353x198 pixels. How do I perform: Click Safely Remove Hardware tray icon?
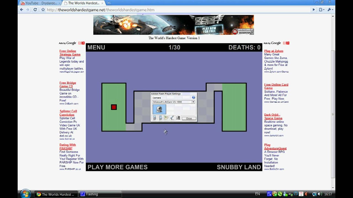291,194
